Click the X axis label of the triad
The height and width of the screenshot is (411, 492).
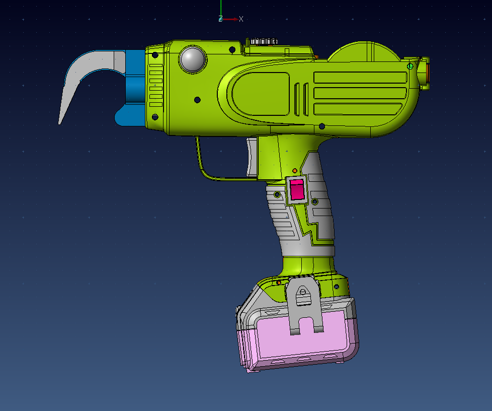click(241, 19)
